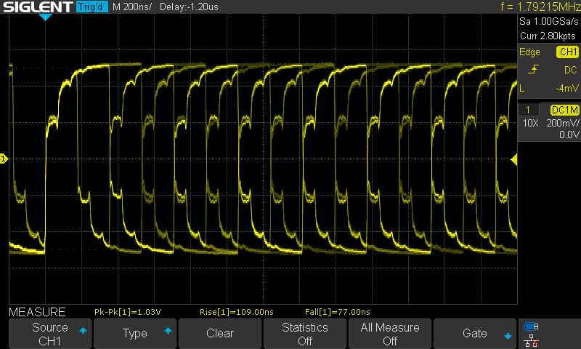
Task: Toggle Statistics Off softkey
Action: click(x=306, y=334)
